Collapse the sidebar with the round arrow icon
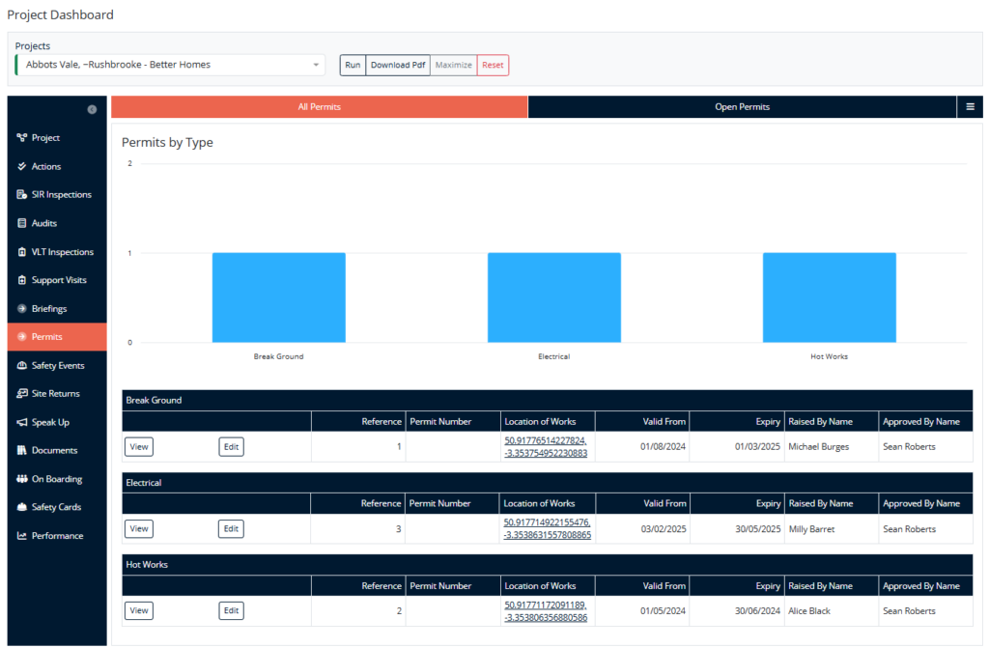Screen dimensions: 989x648 click(x=92, y=110)
